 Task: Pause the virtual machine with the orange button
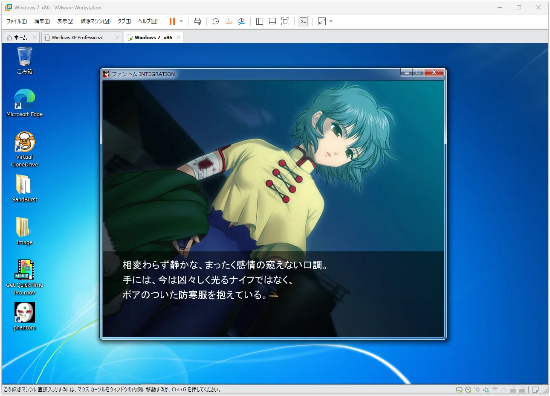(172, 21)
